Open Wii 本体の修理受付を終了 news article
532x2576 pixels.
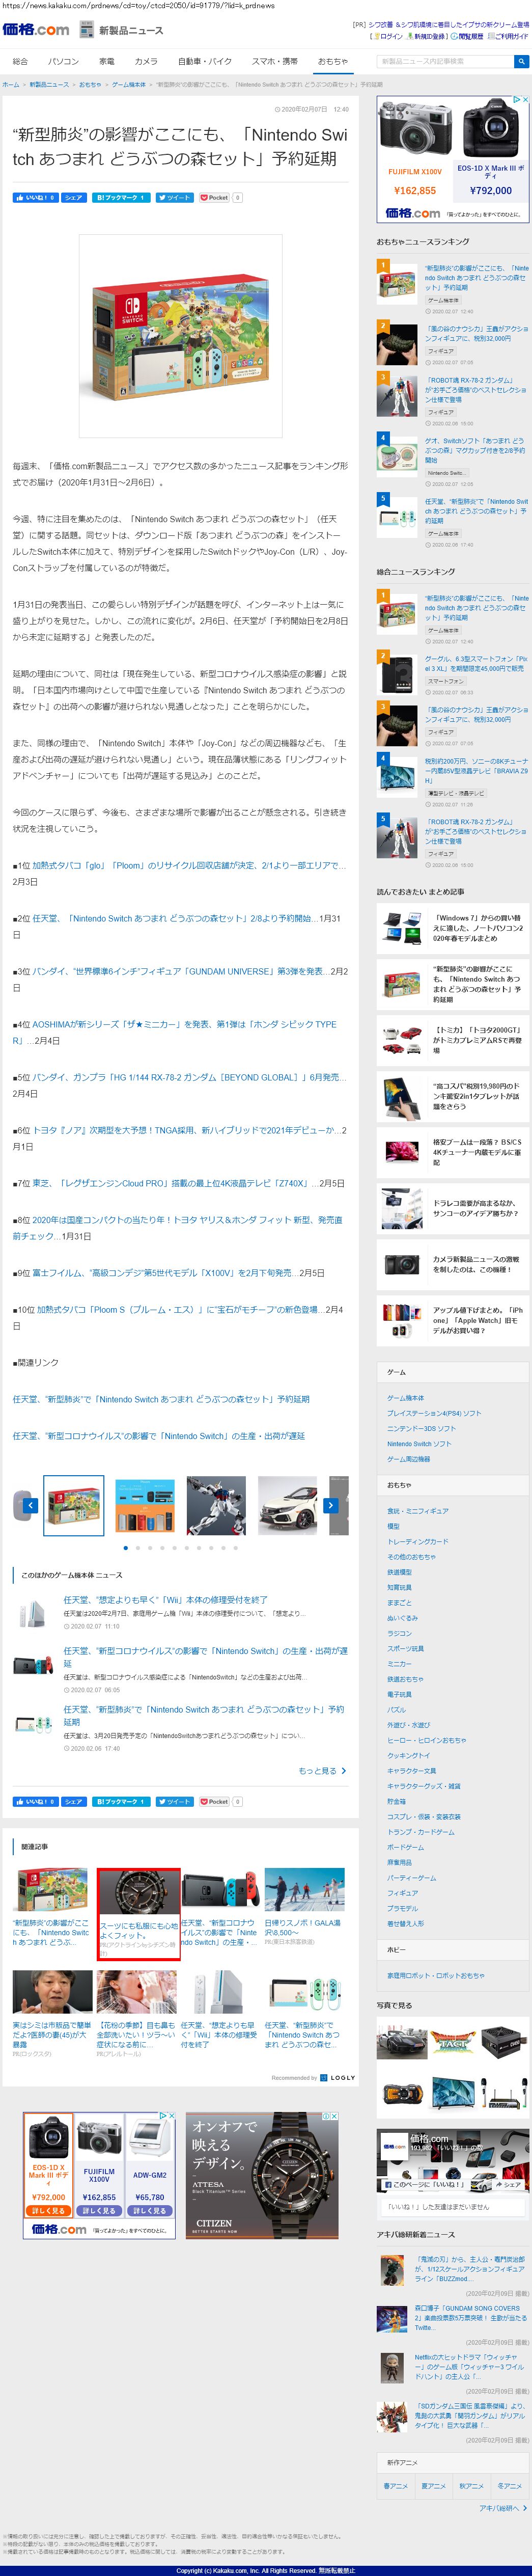166,1600
